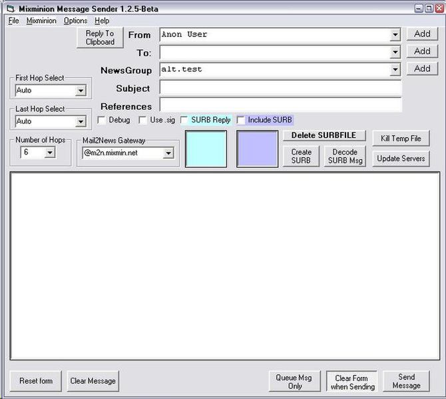
Task: Expand the From dropdown arrow
Action: pos(395,35)
